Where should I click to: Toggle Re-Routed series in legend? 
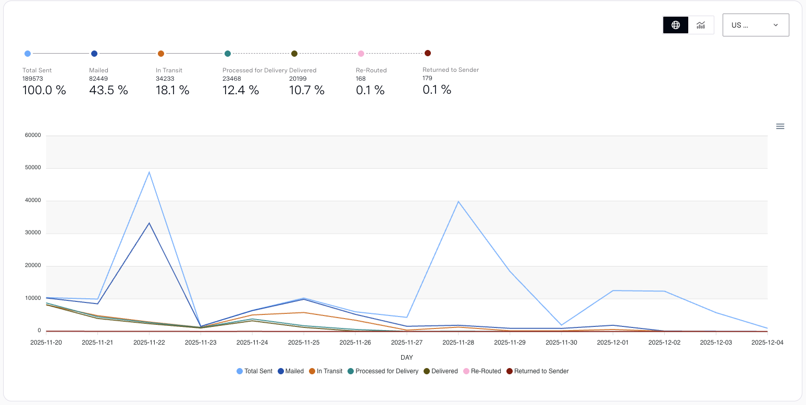[x=482, y=371]
